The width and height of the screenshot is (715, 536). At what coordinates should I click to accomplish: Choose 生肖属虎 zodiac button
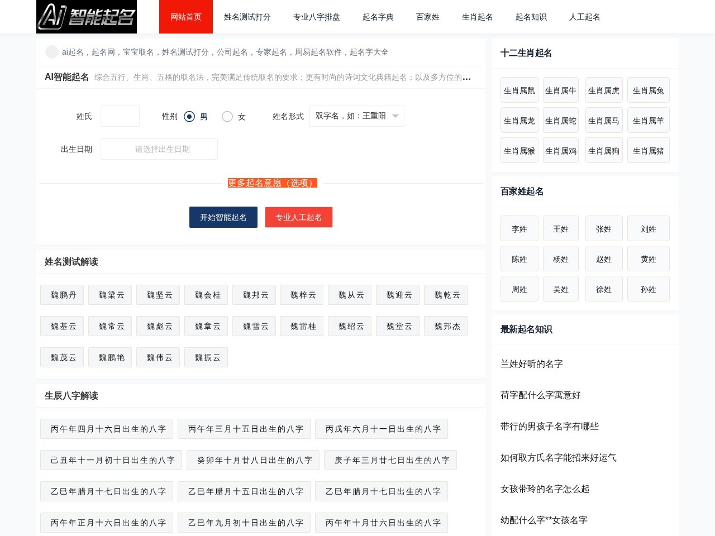604,90
